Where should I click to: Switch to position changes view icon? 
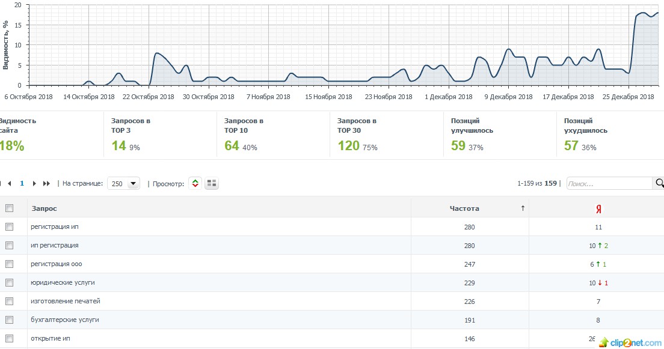[195, 183]
